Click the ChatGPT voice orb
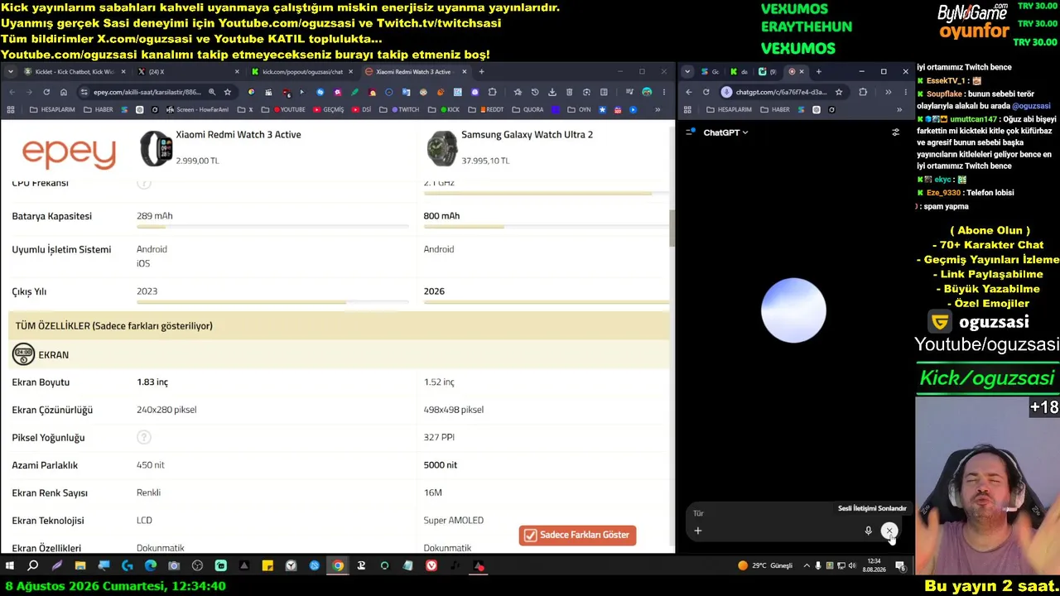This screenshot has width=1060, height=596. click(793, 310)
